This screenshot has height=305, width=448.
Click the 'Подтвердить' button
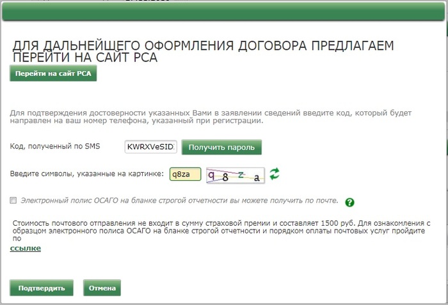point(42,288)
